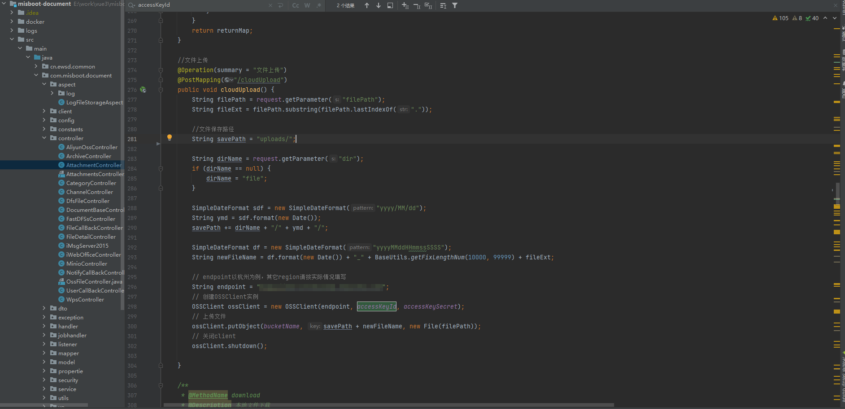Expand the docker folder
Screen dimensions: 845x409
12,22
